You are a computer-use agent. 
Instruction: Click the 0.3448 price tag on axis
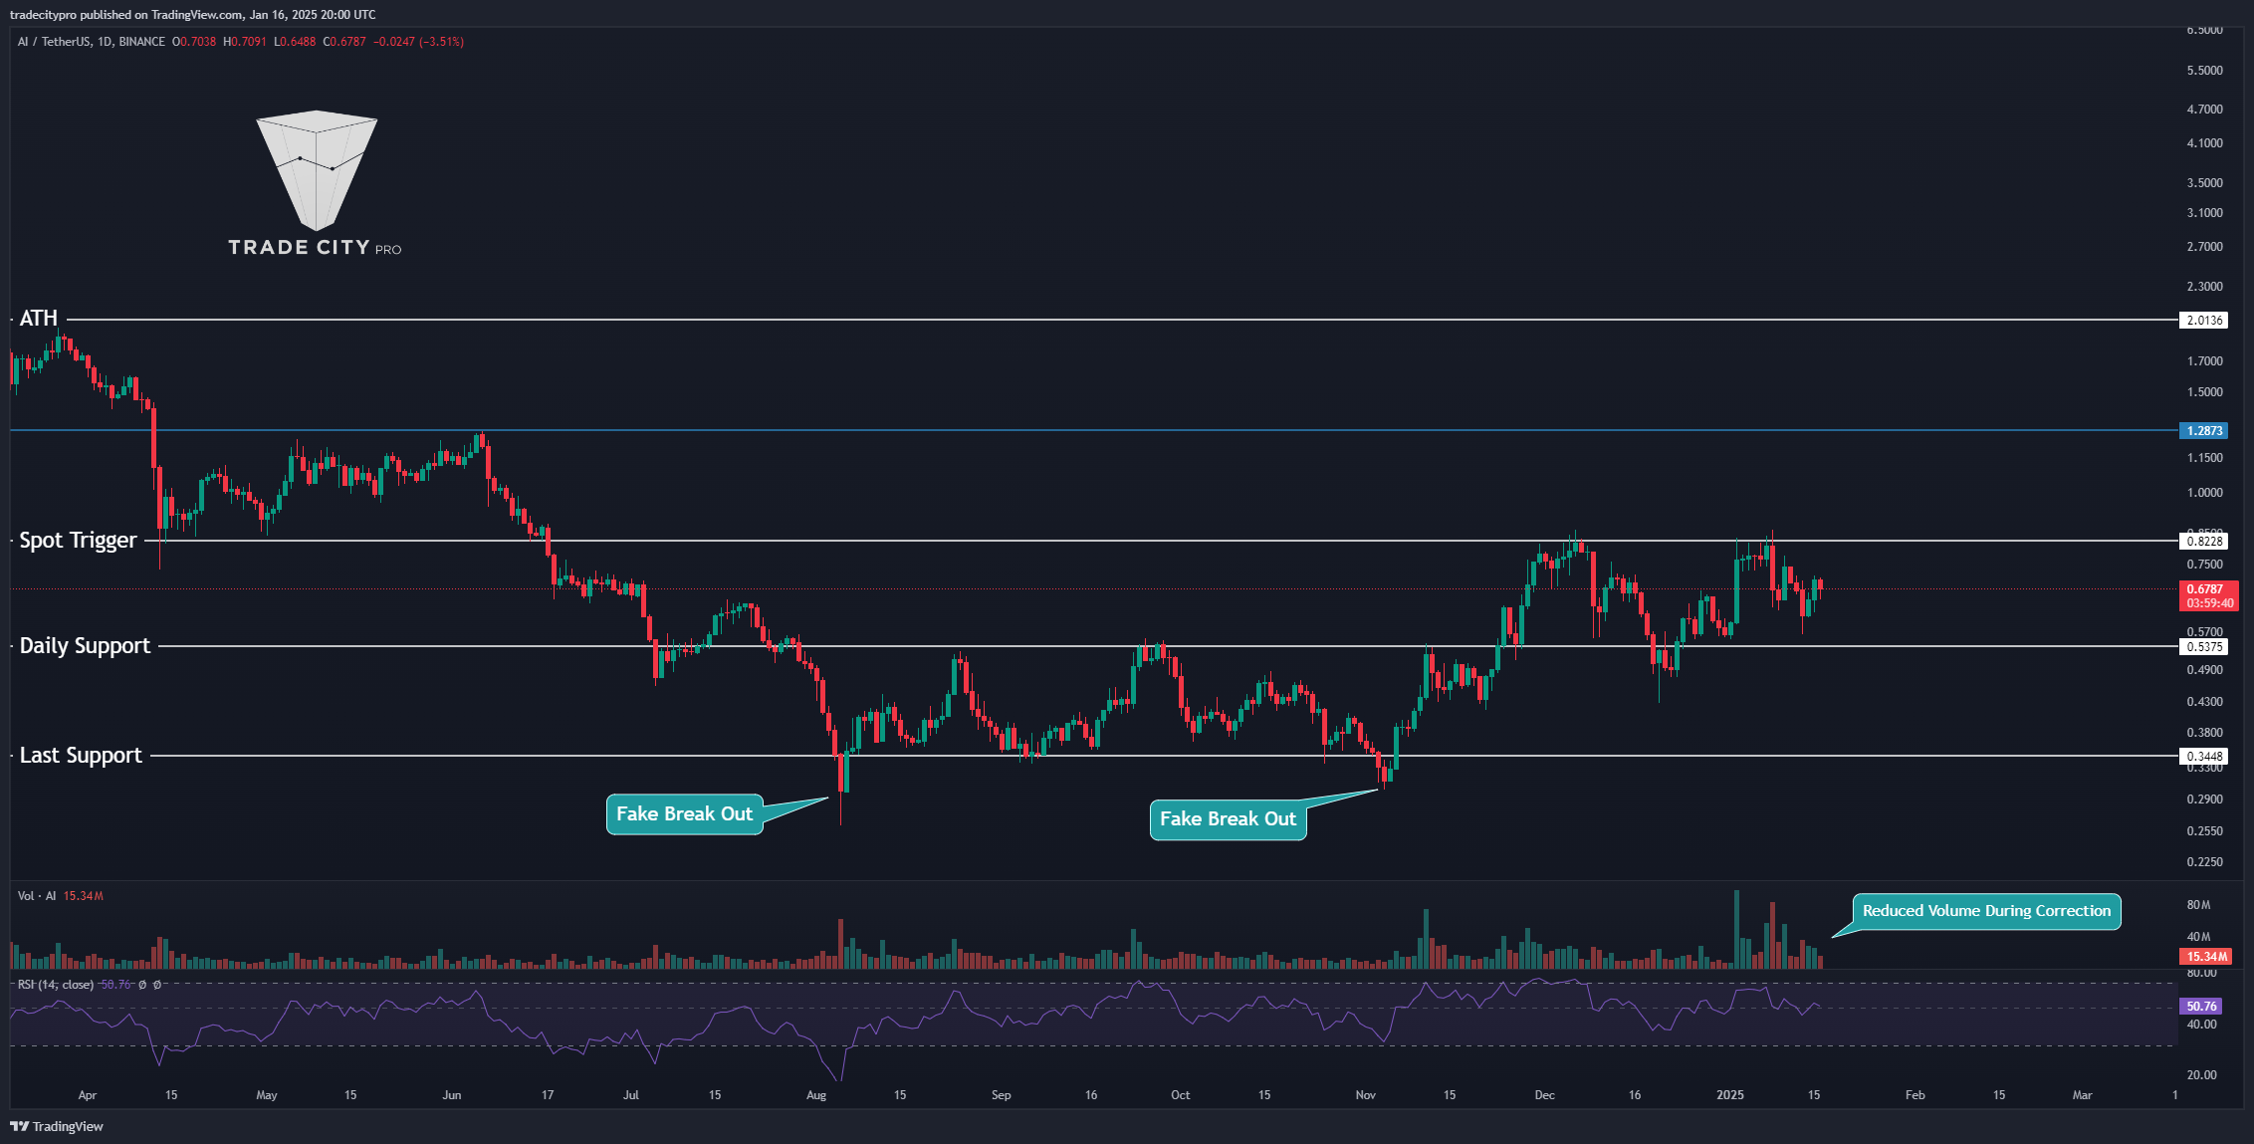click(x=2203, y=757)
